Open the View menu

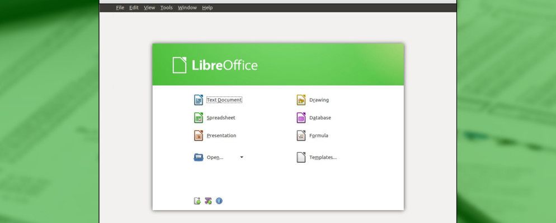[149, 7]
